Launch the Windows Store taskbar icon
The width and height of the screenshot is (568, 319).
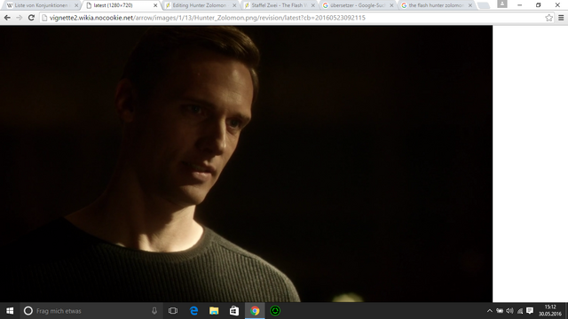pos(234,311)
